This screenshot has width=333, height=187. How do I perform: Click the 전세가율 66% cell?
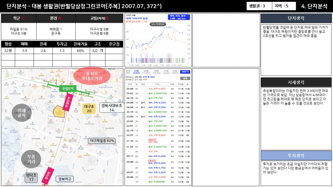(81, 51)
